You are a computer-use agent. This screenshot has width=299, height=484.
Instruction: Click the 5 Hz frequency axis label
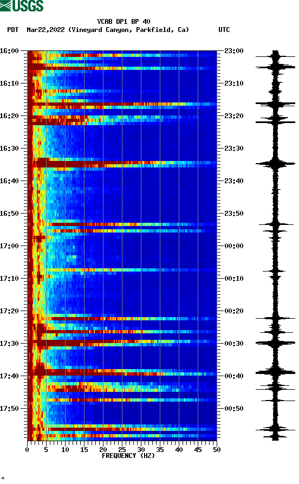[x=46, y=450]
